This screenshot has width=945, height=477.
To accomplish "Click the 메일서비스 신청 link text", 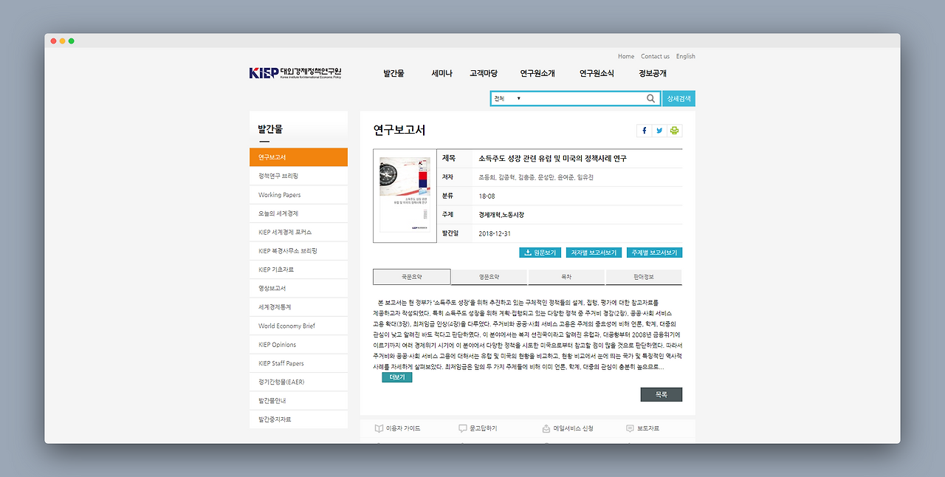I will coord(574,428).
